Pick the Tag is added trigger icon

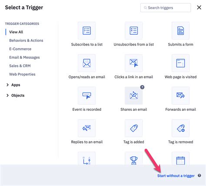tap(133, 128)
